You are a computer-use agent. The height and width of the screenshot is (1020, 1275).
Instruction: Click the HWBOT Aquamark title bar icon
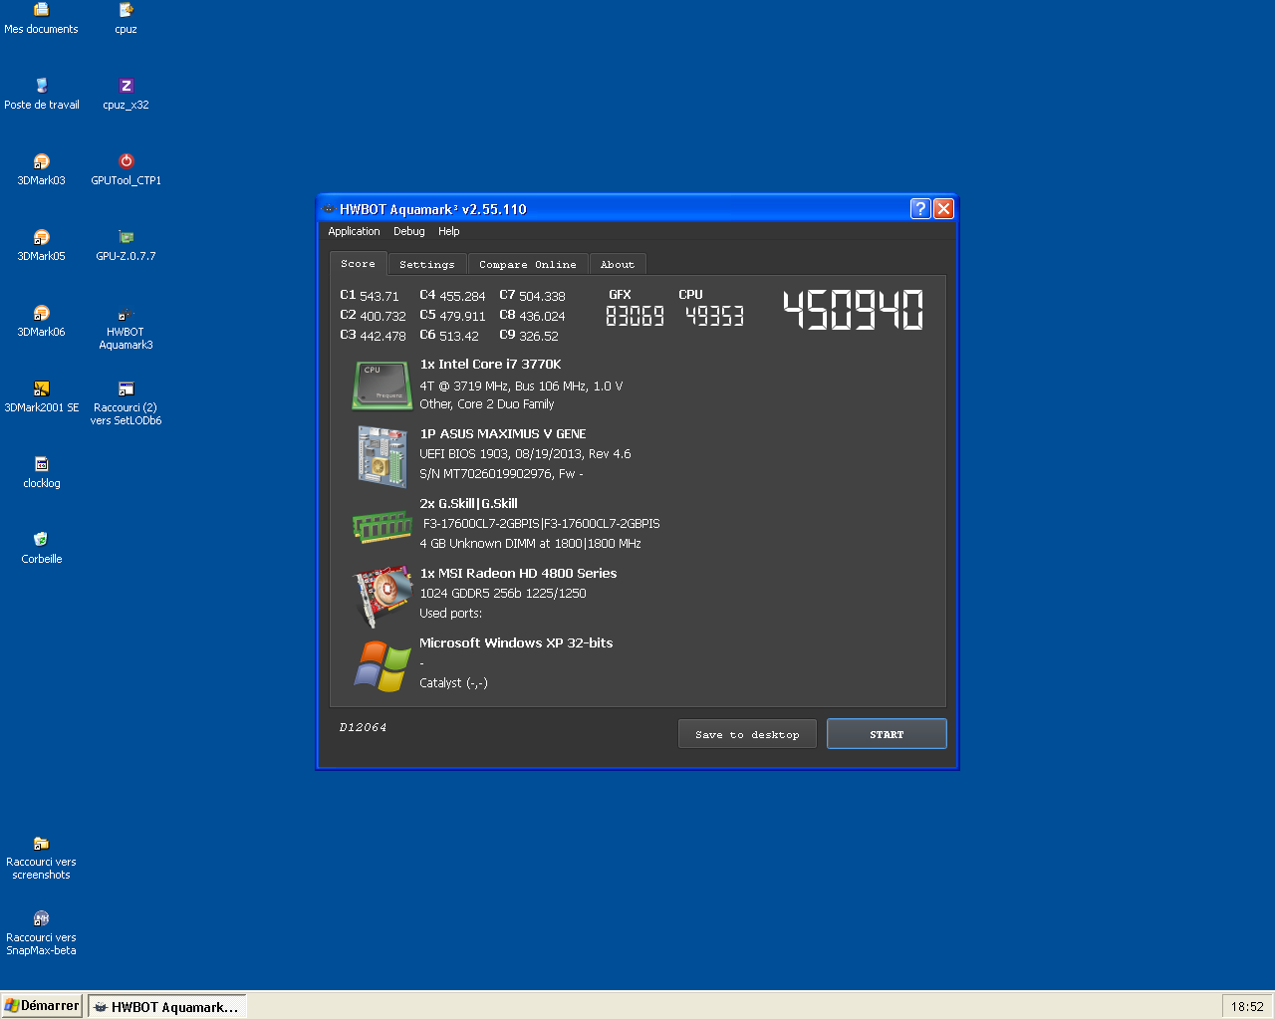click(329, 209)
